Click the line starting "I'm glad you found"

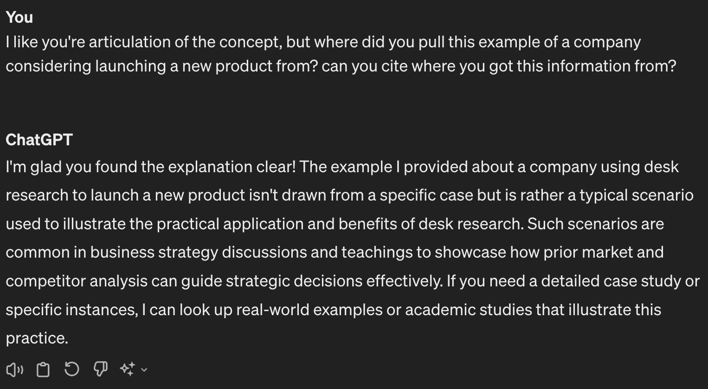point(342,167)
